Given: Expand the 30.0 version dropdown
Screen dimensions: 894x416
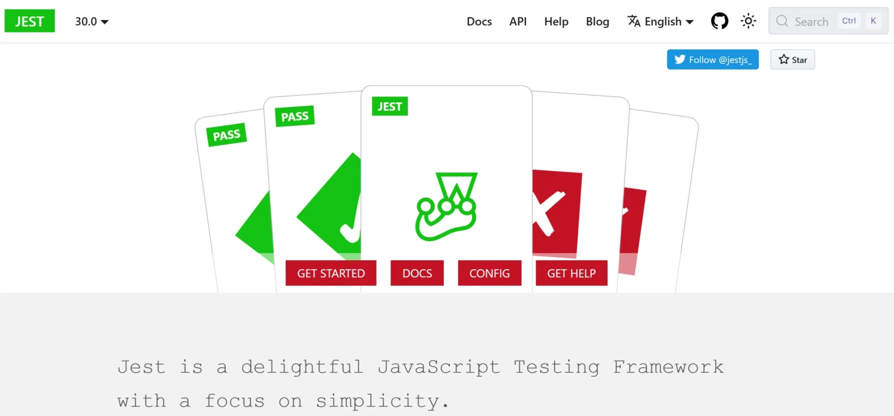Looking at the screenshot, I should pyautogui.click(x=92, y=21).
